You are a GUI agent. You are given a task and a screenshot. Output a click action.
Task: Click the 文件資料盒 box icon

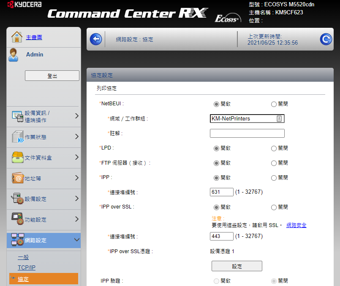[x=17, y=158]
